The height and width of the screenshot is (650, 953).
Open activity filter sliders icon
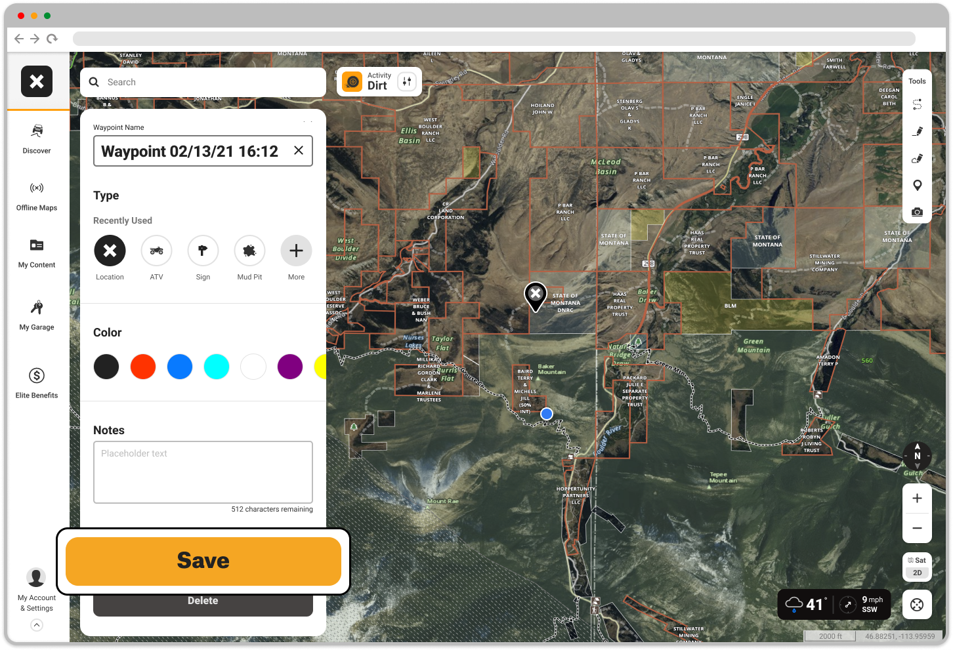click(x=407, y=81)
